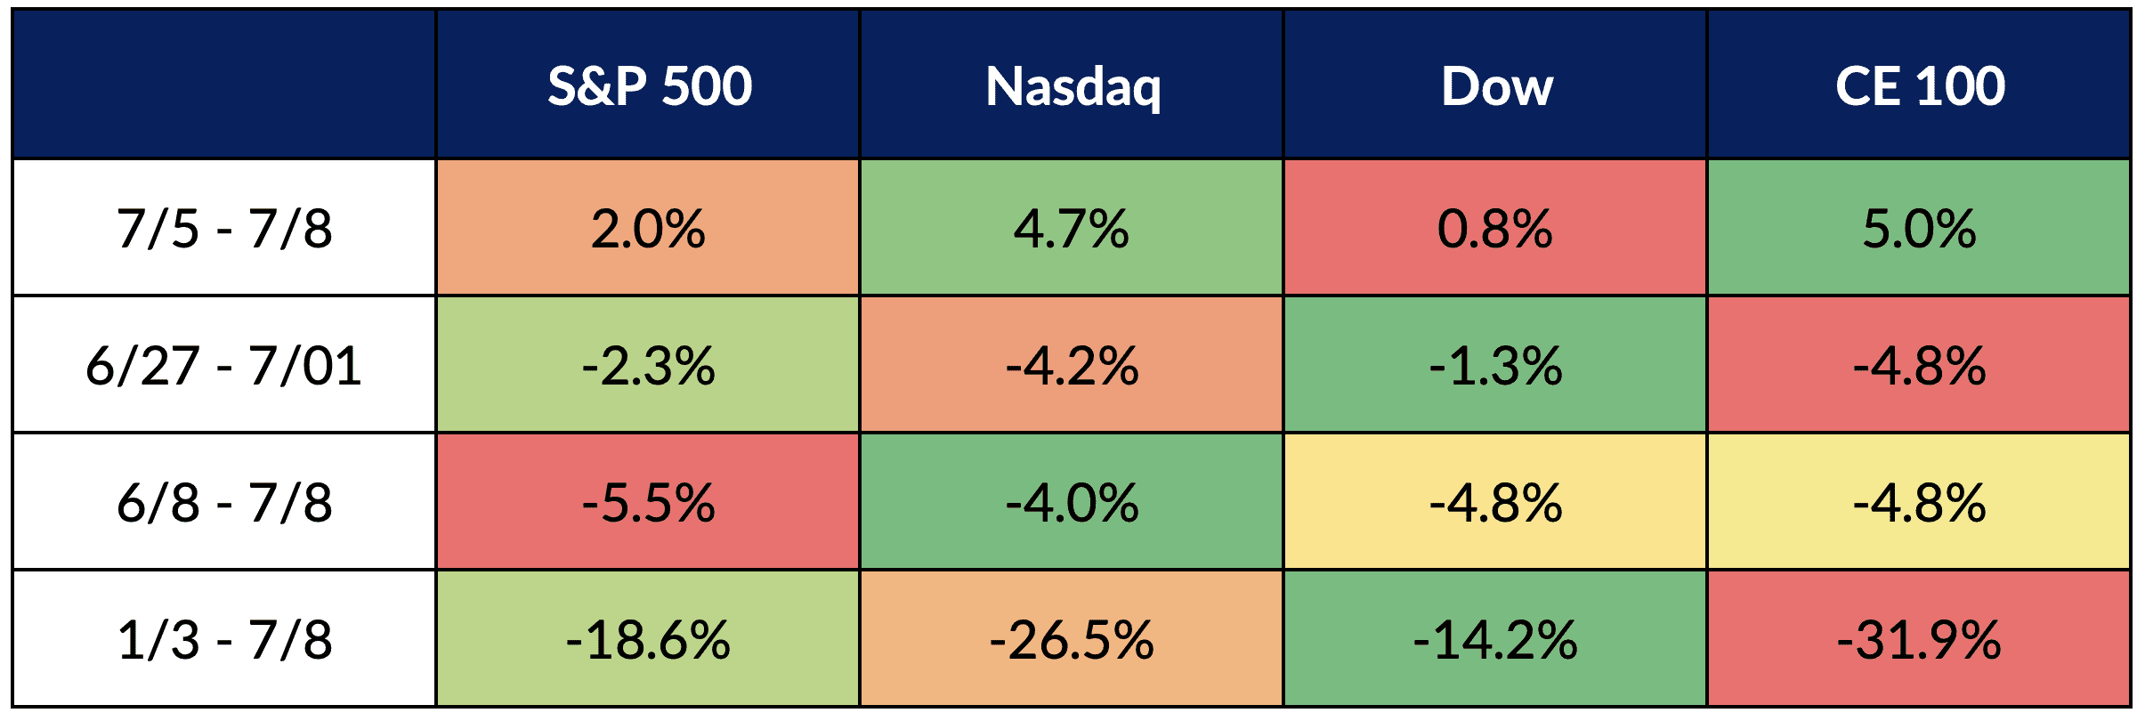Click the CE 100 column header
The height and width of the screenshot is (721, 2145).
tap(1920, 86)
